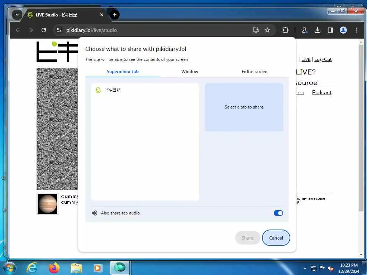Screen dimensions: 367x275
Task: Switch to the Entire screen tab
Action: pyautogui.click(x=254, y=72)
